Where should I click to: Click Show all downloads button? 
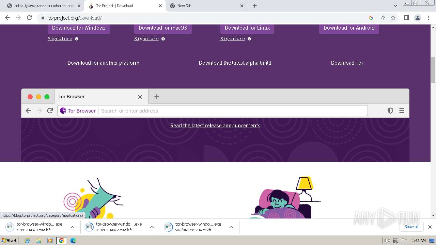click(x=411, y=227)
